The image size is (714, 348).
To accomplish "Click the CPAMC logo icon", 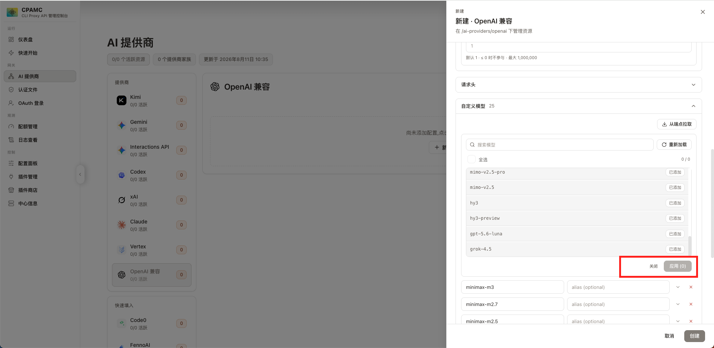I will tap(12, 12).
